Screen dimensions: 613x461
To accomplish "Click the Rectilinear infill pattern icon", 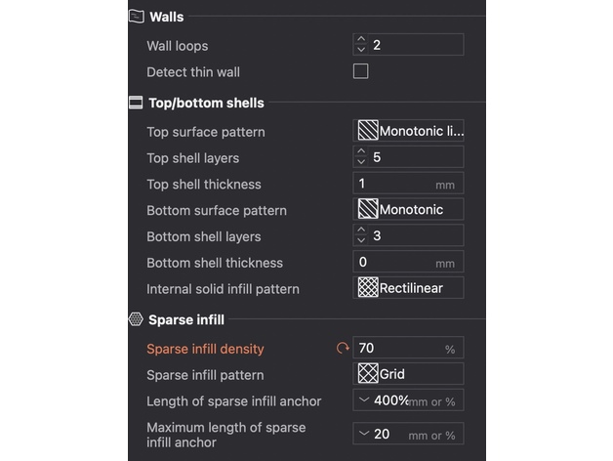I will 367,288.
